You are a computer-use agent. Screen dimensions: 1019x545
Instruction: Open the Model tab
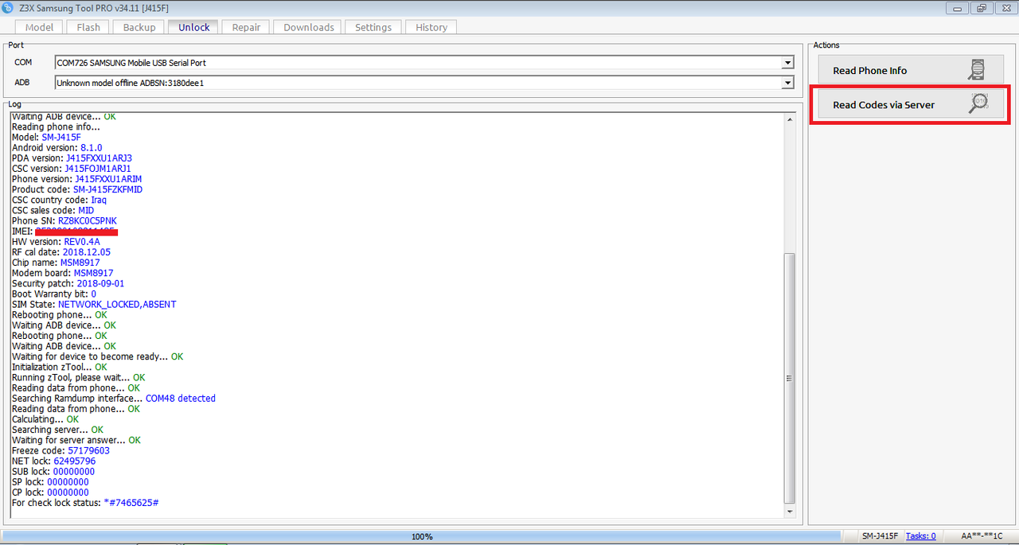(40, 27)
